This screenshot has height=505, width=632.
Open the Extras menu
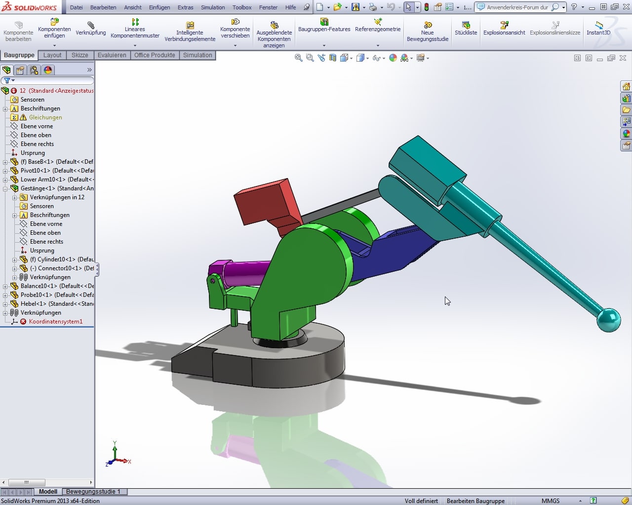coord(185,7)
